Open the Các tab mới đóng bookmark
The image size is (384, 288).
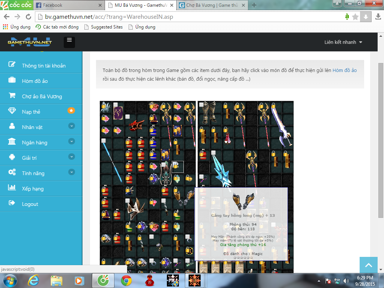(57, 27)
